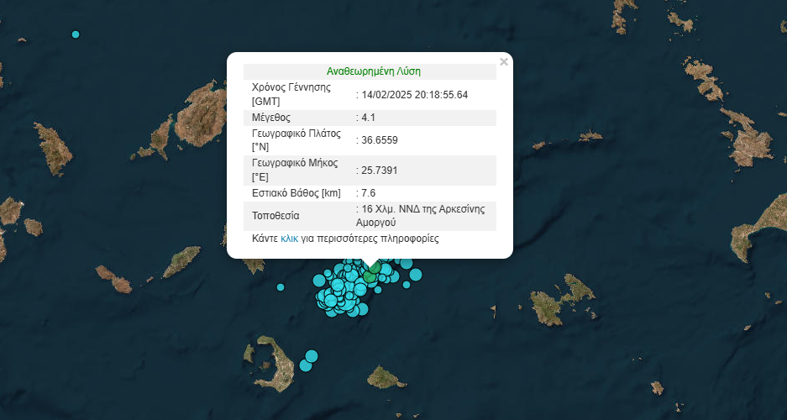Click the easternmost cyan marker of the cluster
The width and height of the screenshot is (787, 420).
(414, 274)
